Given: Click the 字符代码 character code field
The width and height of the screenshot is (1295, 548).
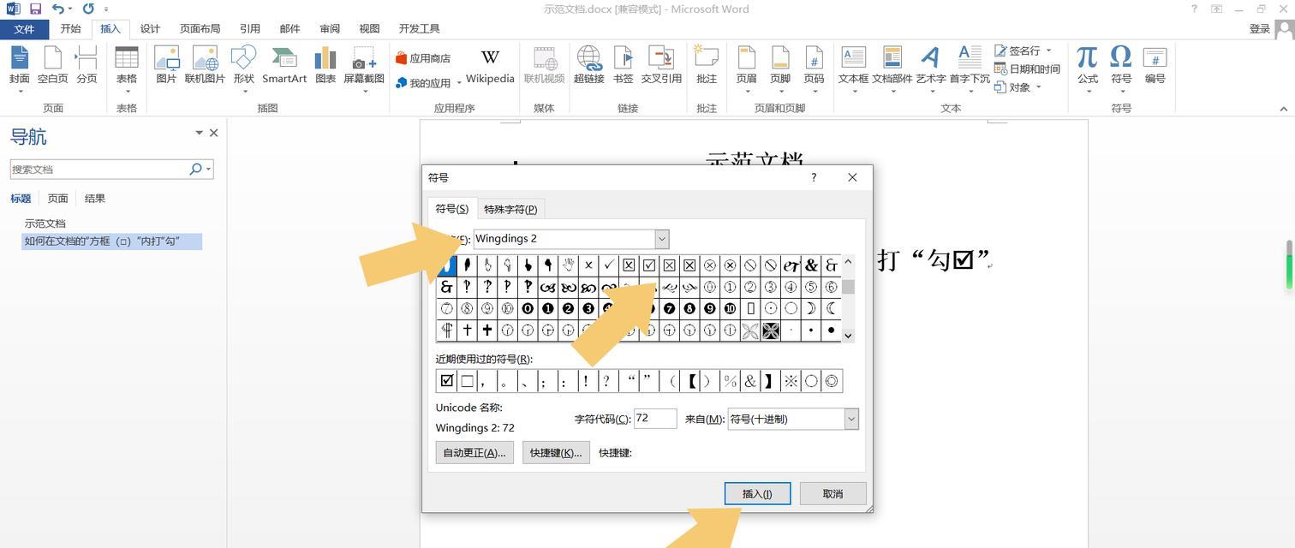Looking at the screenshot, I should (x=655, y=419).
